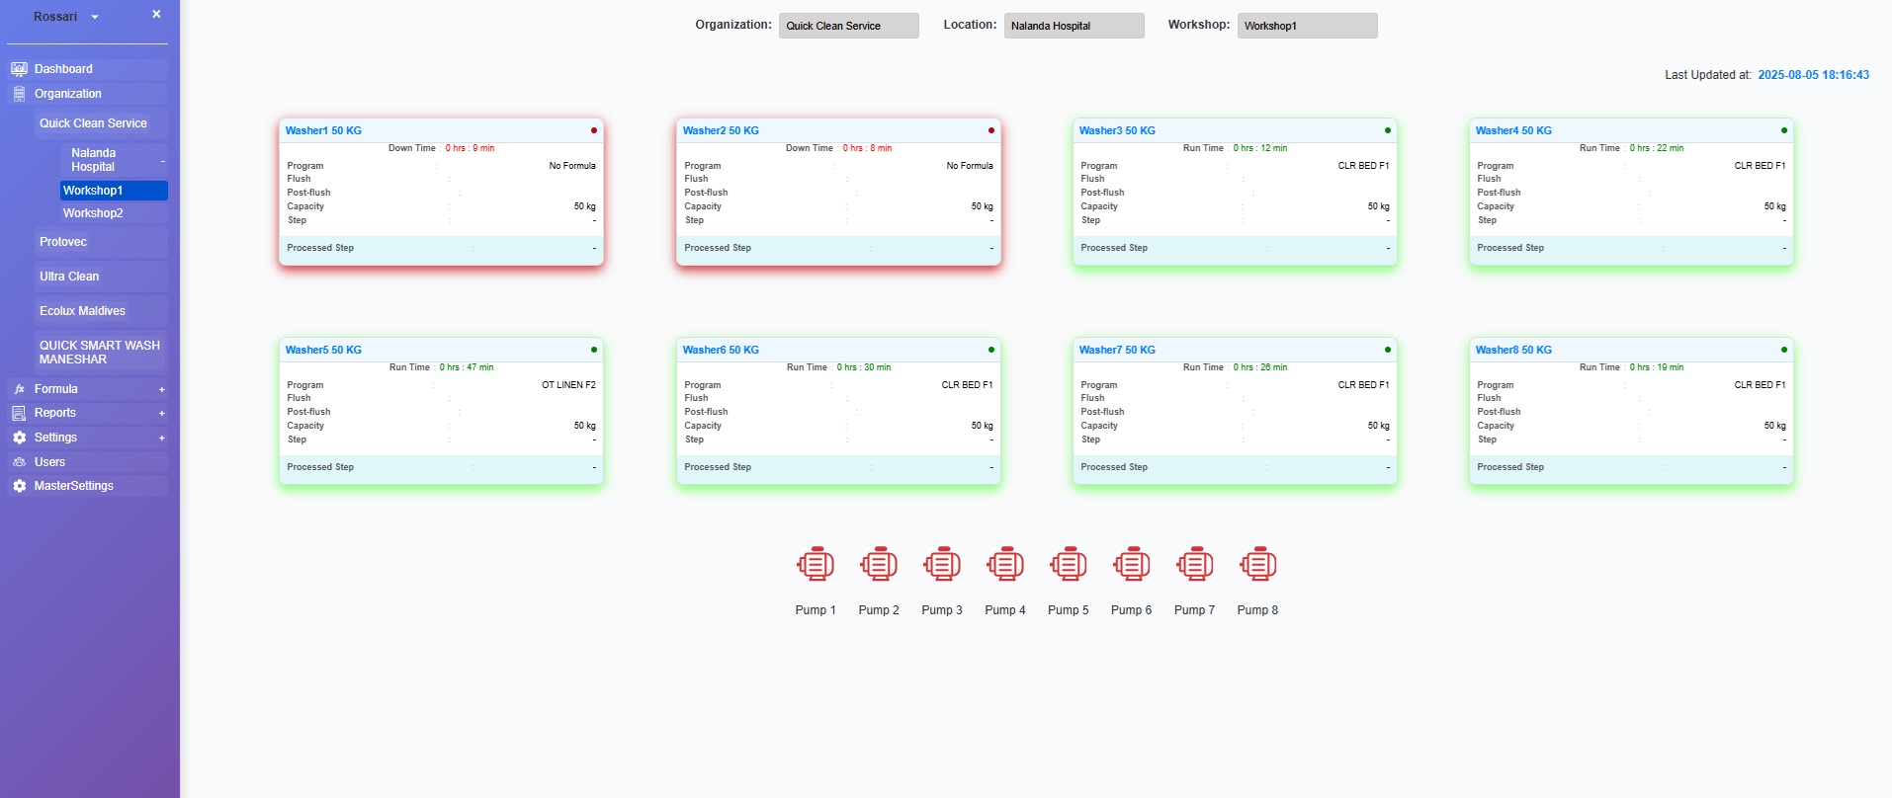
Task: Expand the Formula menu plus sign
Action: click(162, 389)
